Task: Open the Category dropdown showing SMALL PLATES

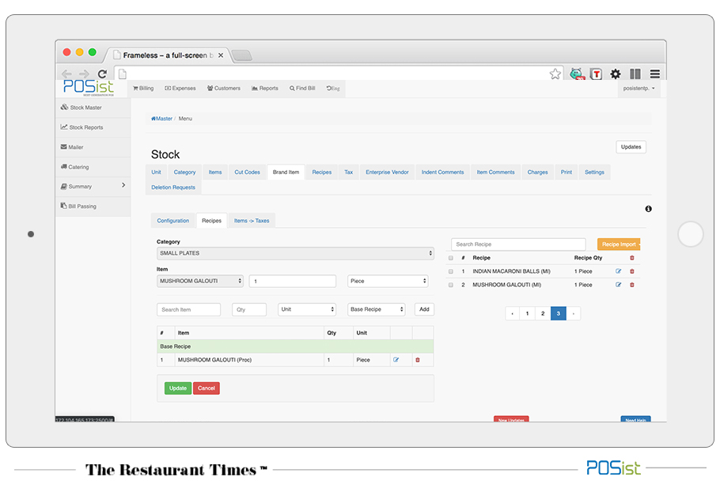Action: (295, 253)
